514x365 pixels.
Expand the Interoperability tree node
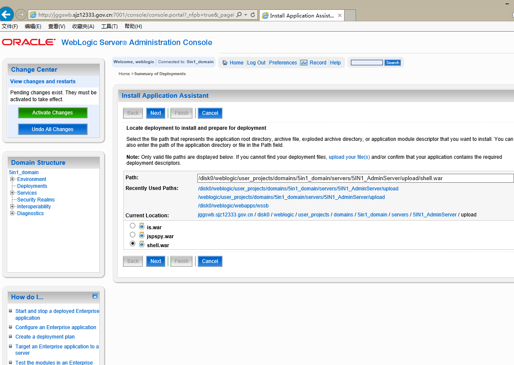click(x=12, y=207)
